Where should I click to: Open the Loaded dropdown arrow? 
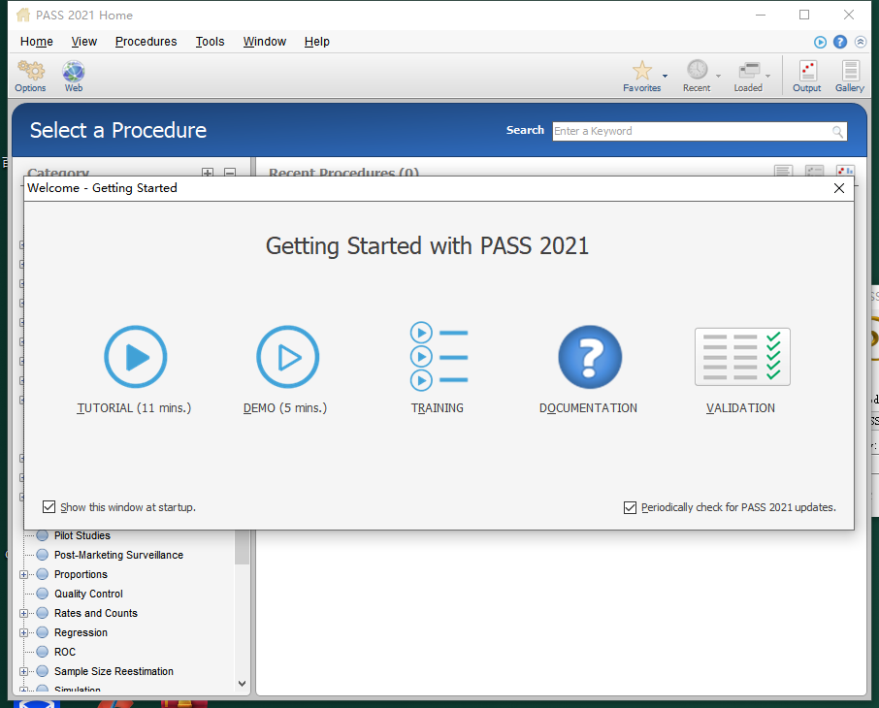pos(768,76)
